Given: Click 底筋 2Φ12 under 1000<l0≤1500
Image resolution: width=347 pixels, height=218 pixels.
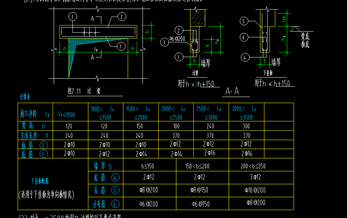Looking at the screenshot, I should point(105,154).
